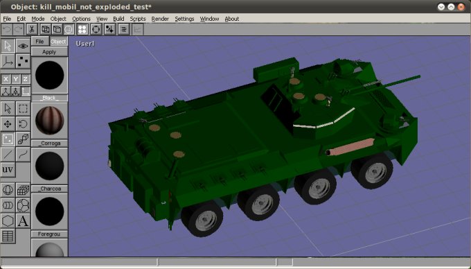Click the list items toolbar icon
The width and height of the screenshot is (471, 269).
click(123, 29)
